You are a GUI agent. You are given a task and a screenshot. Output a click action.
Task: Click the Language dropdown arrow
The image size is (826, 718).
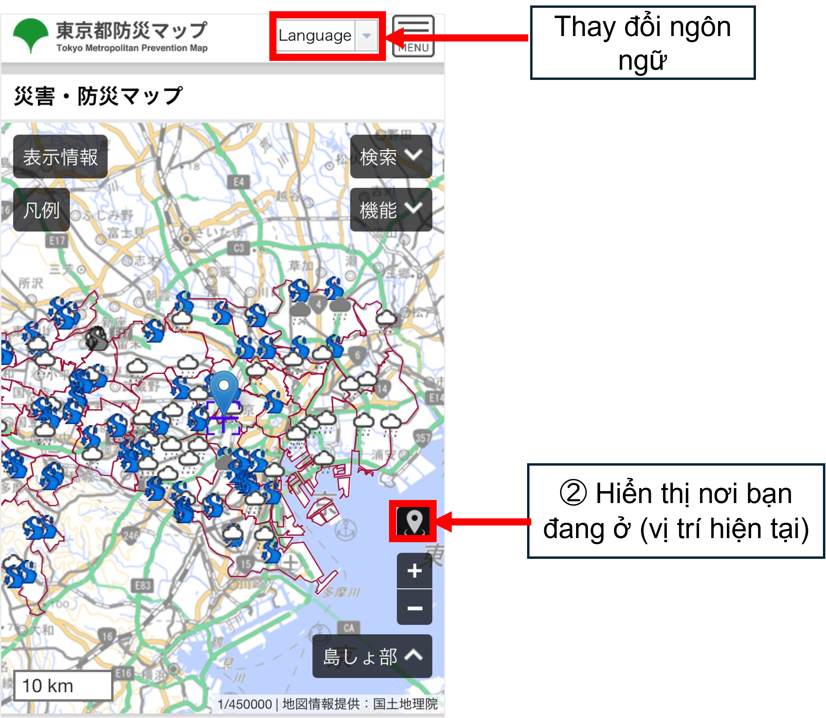click(366, 36)
